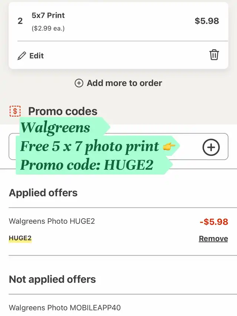Screen dimensions: 237x316
Task: Click the pointing hand emoji
Action: (169, 146)
